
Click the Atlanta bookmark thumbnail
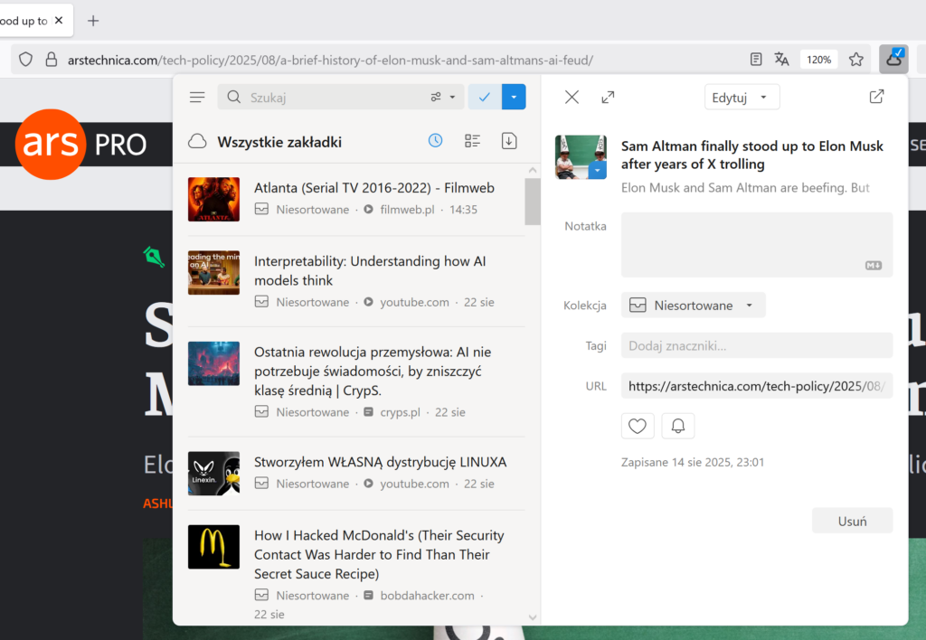pos(213,199)
